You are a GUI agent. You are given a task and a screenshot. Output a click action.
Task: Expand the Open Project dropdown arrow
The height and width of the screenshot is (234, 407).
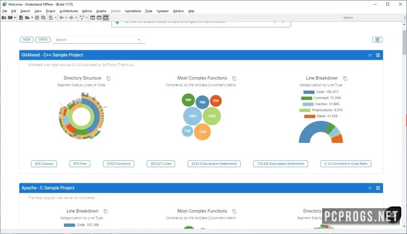(15, 18)
